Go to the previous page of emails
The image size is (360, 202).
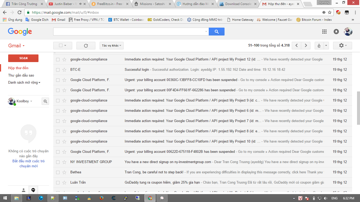(296, 46)
